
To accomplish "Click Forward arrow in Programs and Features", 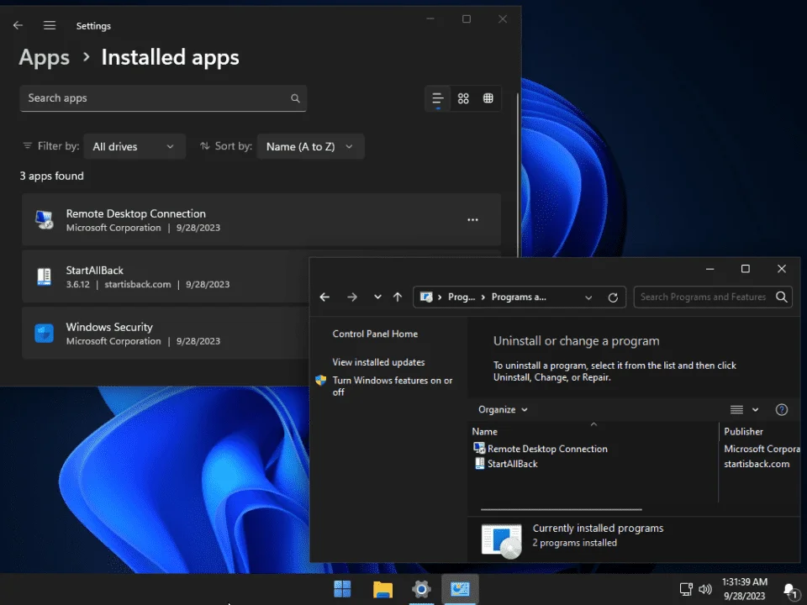I will pos(352,297).
